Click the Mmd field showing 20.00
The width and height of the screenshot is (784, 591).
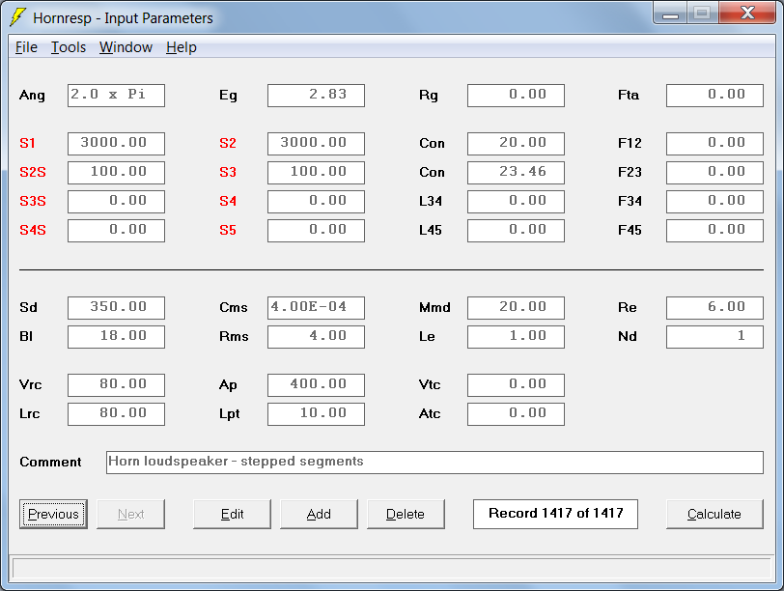tap(516, 307)
